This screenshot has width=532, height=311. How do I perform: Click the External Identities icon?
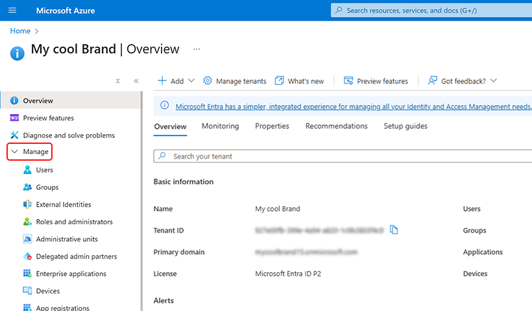point(27,204)
